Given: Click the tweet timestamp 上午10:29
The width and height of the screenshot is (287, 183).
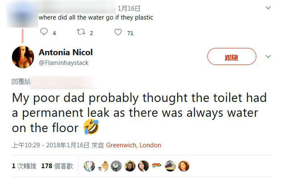Looking at the screenshot, I should (x=27, y=145).
